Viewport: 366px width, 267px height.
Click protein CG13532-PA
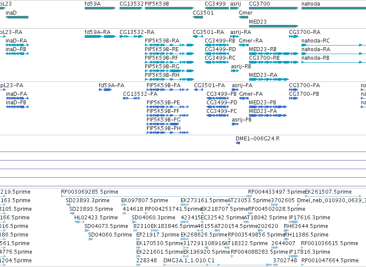tap(132, 98)
